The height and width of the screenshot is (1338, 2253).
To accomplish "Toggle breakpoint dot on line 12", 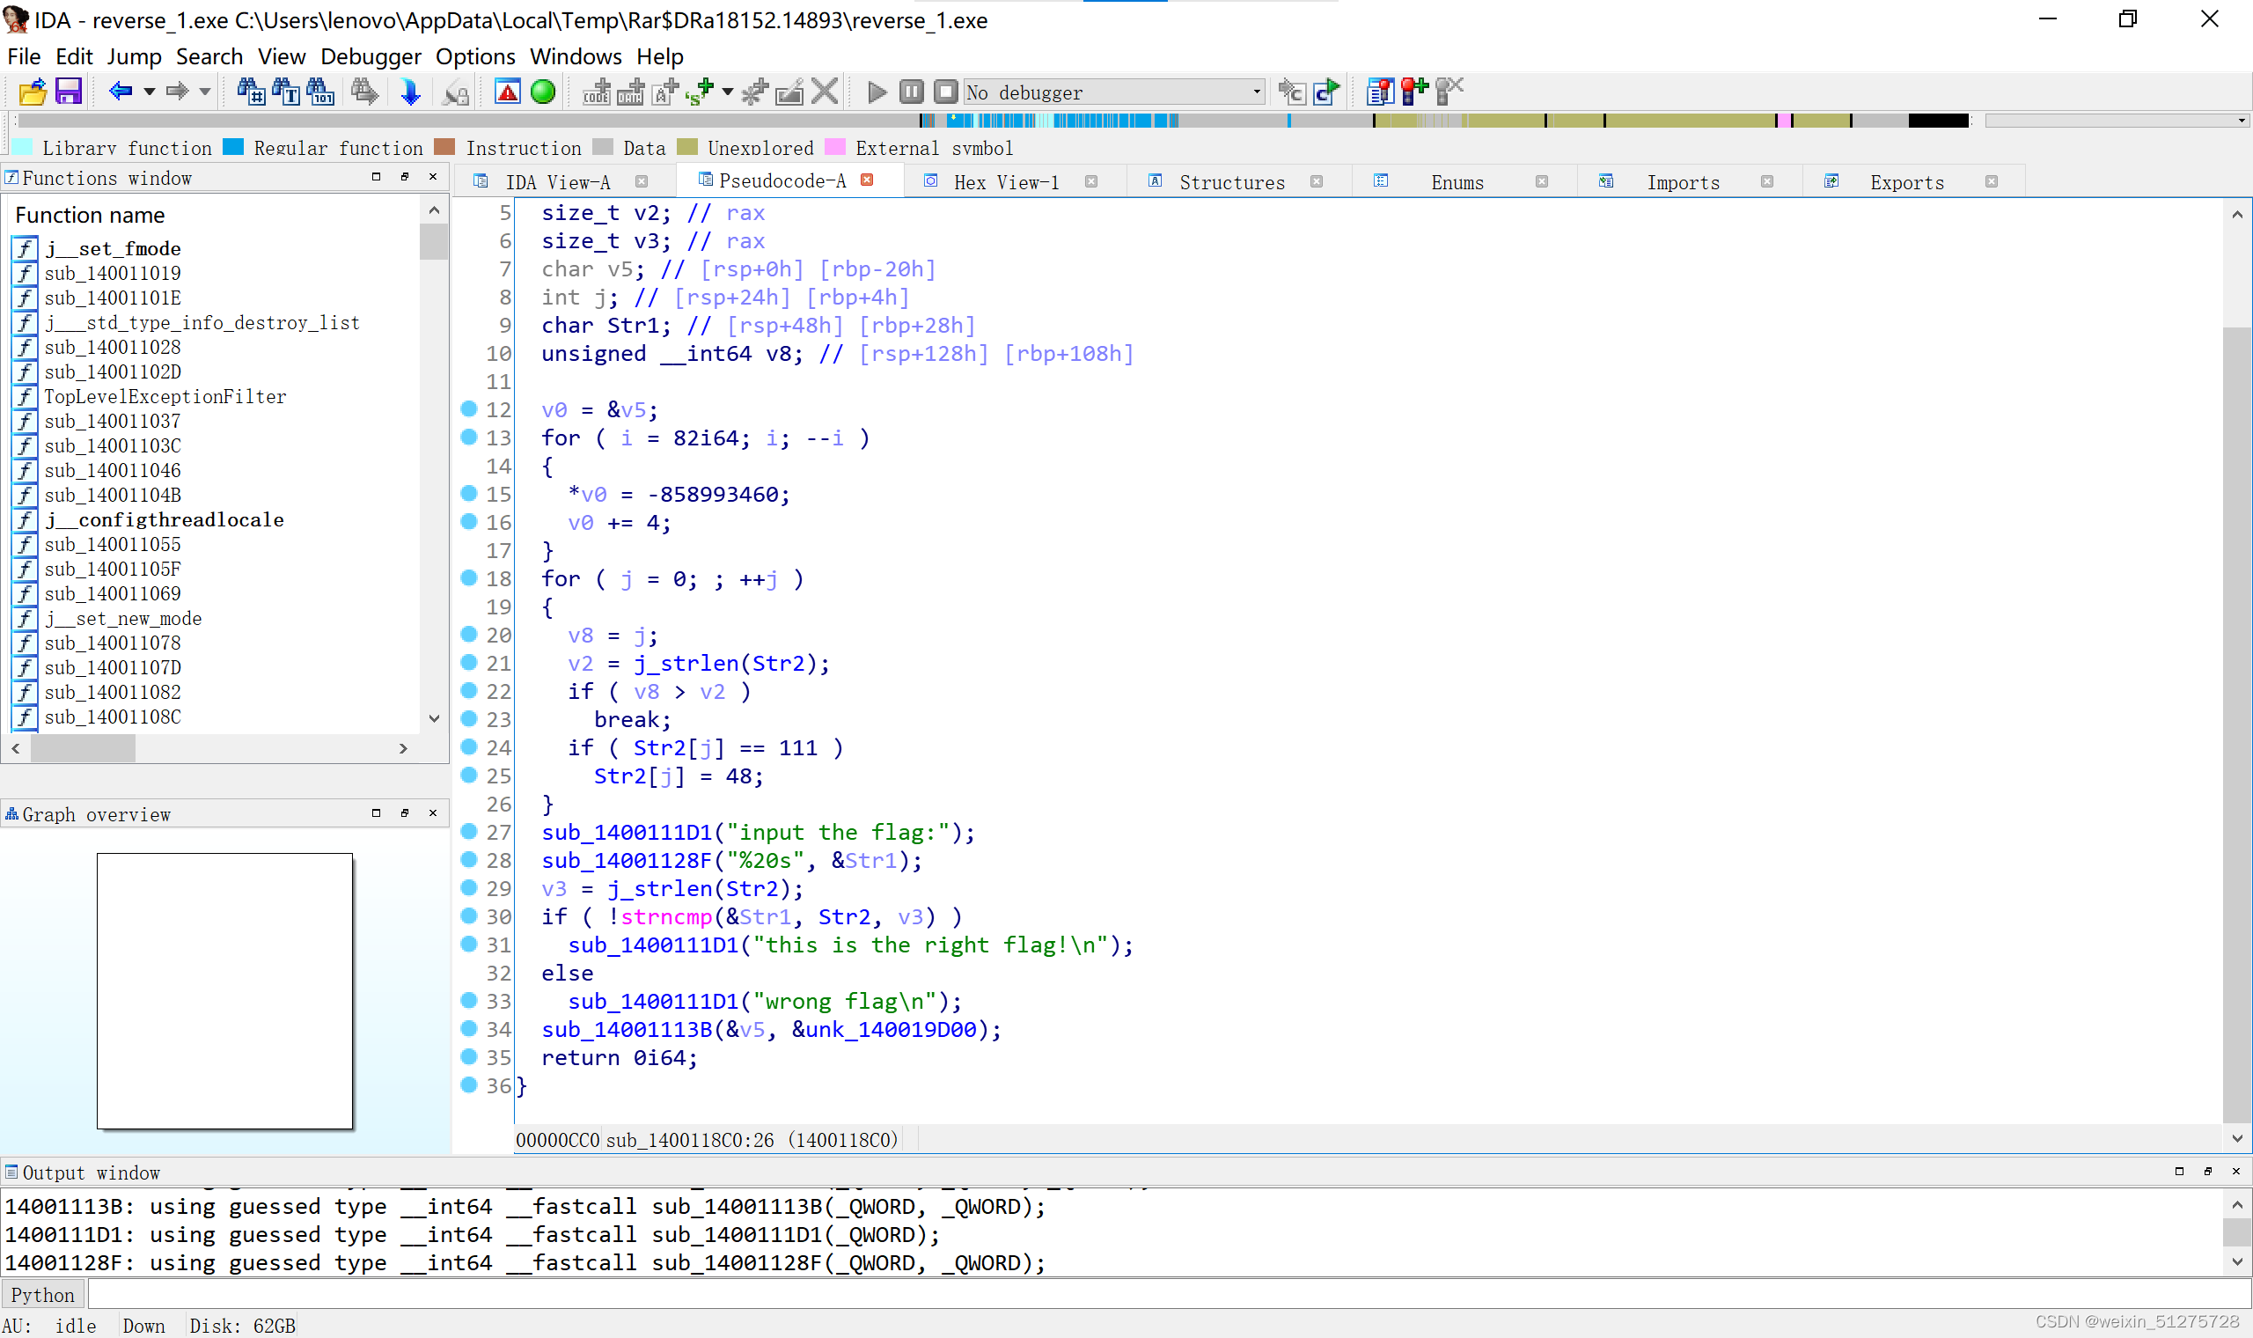I will (468, 409).
